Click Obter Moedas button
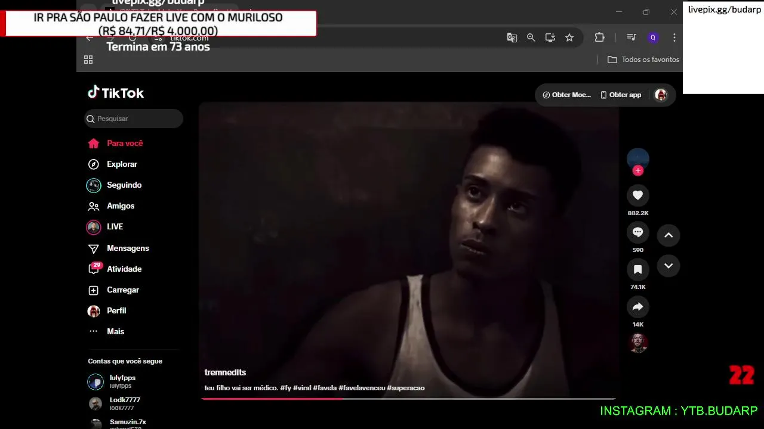This screenshot has width=764, height=429. pyautogui.click(x=566, y=95)
